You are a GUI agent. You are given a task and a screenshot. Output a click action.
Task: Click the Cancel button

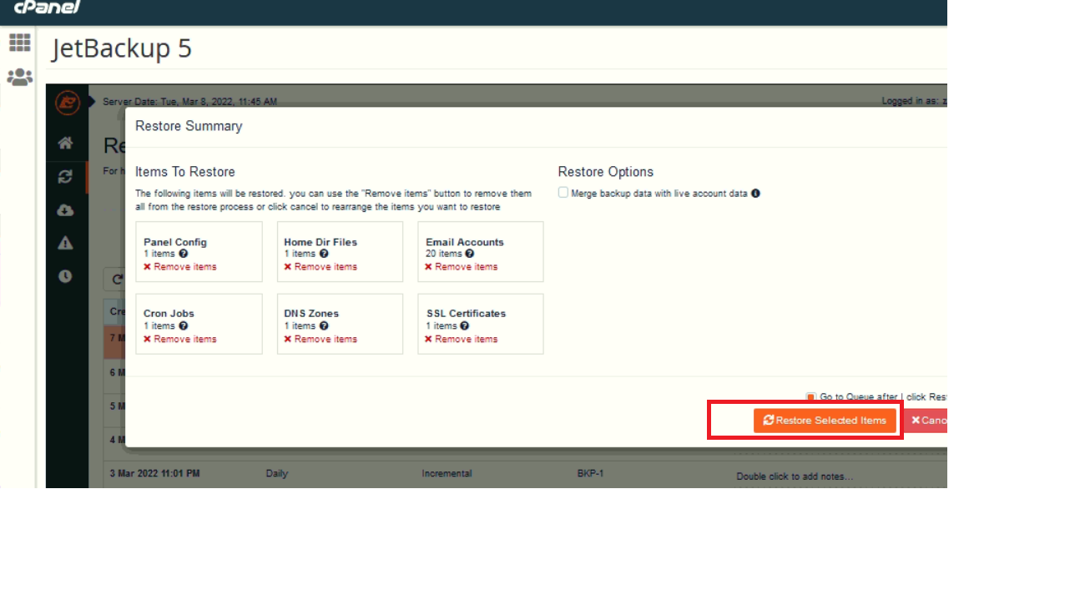coord(926,421)
